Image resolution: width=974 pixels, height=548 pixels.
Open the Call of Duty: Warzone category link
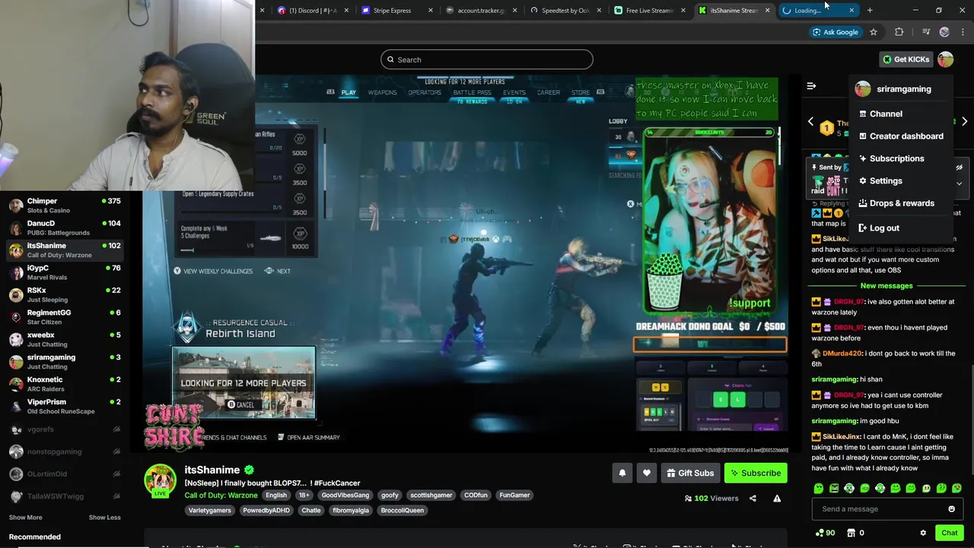click(221, 495)
